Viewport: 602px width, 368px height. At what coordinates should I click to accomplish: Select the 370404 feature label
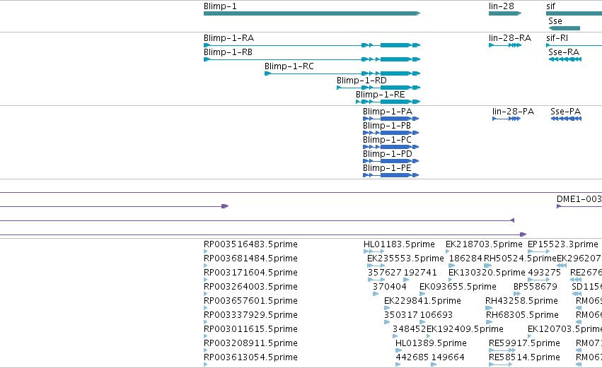point(389,287)
